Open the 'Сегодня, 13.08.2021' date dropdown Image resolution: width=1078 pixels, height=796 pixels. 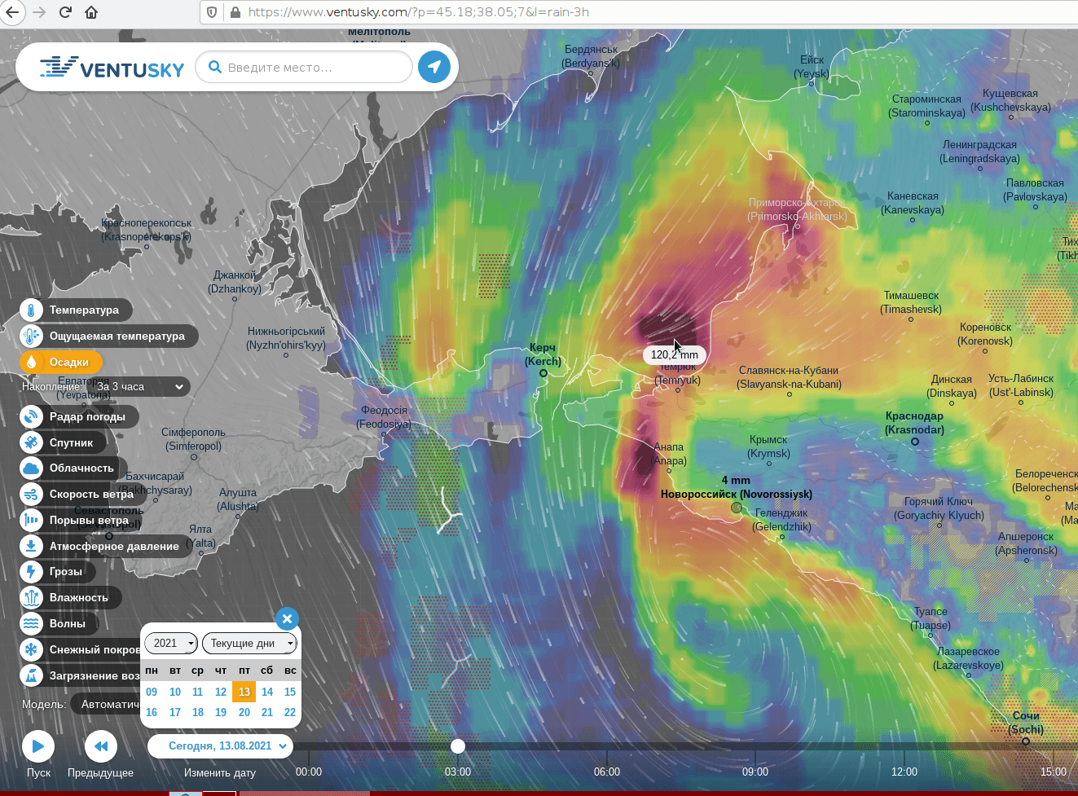220,746
